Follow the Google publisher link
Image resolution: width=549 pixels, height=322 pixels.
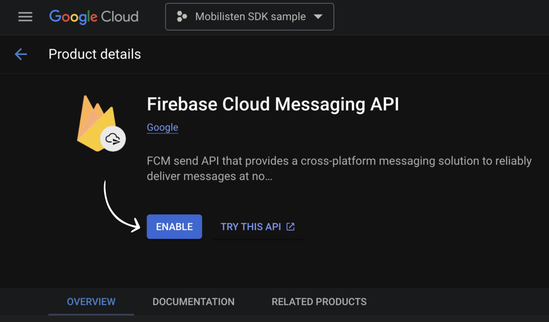click(162, 127)
